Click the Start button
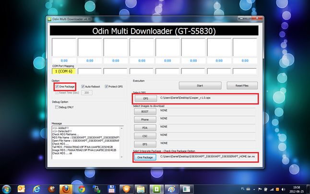The height and width of the screenshot is (194, 310). coord(200,85)
